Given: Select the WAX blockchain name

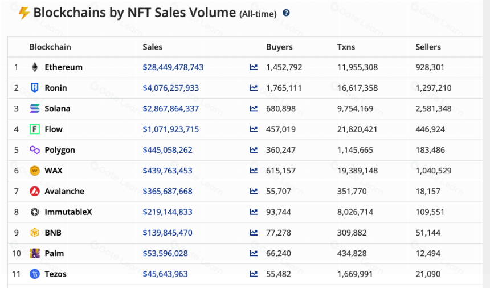Looking at the screenshot, I should (x=54, y=171).
